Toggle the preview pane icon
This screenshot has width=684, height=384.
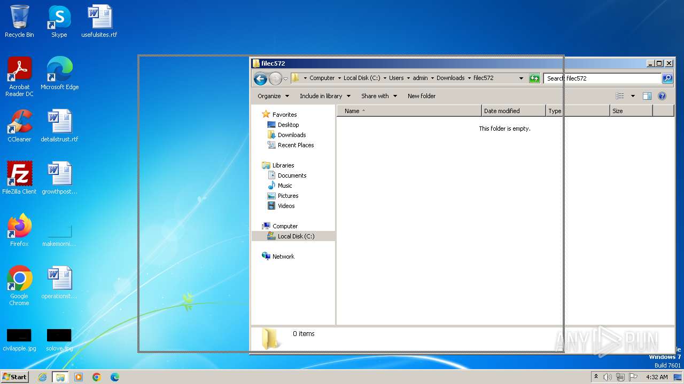pos(647,96)
